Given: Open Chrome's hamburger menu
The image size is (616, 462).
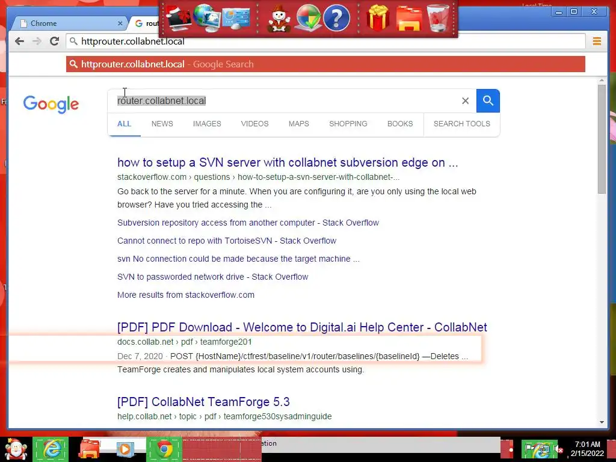Looking at the screenshot, I should [x=597, y=42].
